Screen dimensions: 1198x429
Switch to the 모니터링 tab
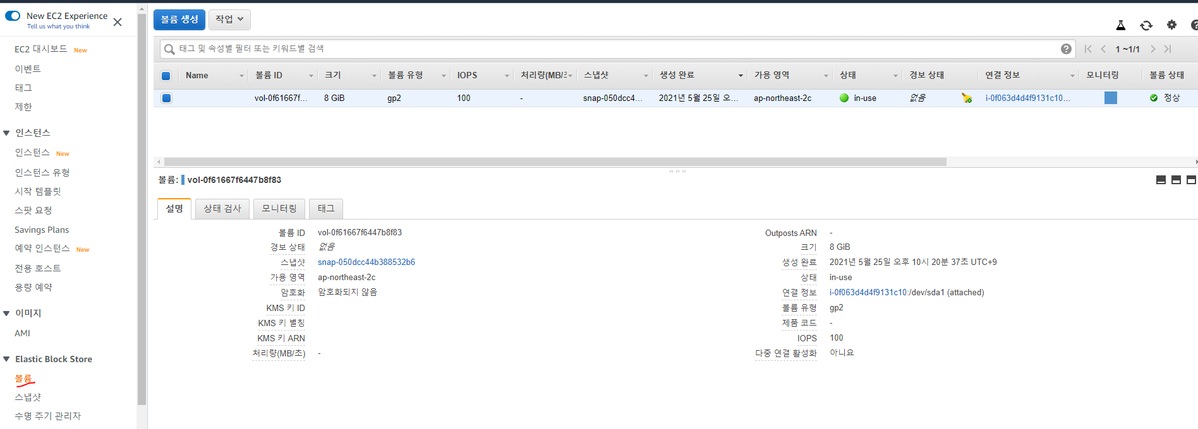point(279,209)
